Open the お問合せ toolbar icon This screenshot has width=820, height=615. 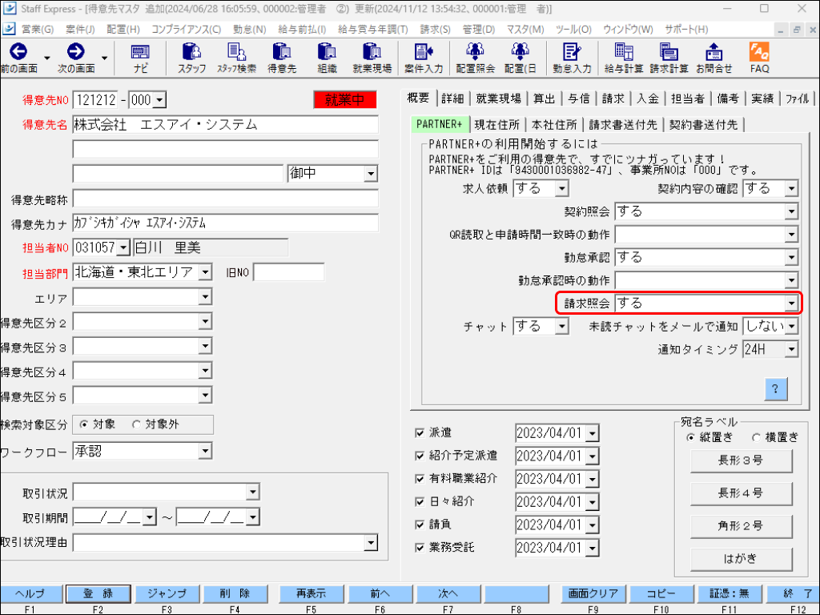pos(713,58)
